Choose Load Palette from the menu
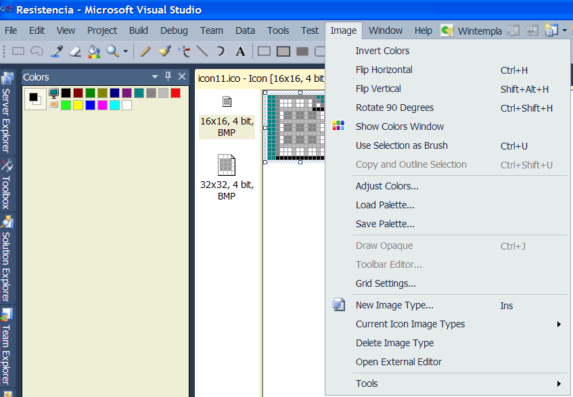Screen dimensions: 573x397 click(448, 205)
